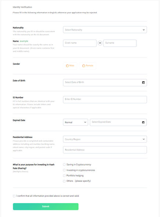Expand the Select Nationality dropdown
Image resolution: width=160 pixels, height=217 pixels.
click(x=105, y=30)
